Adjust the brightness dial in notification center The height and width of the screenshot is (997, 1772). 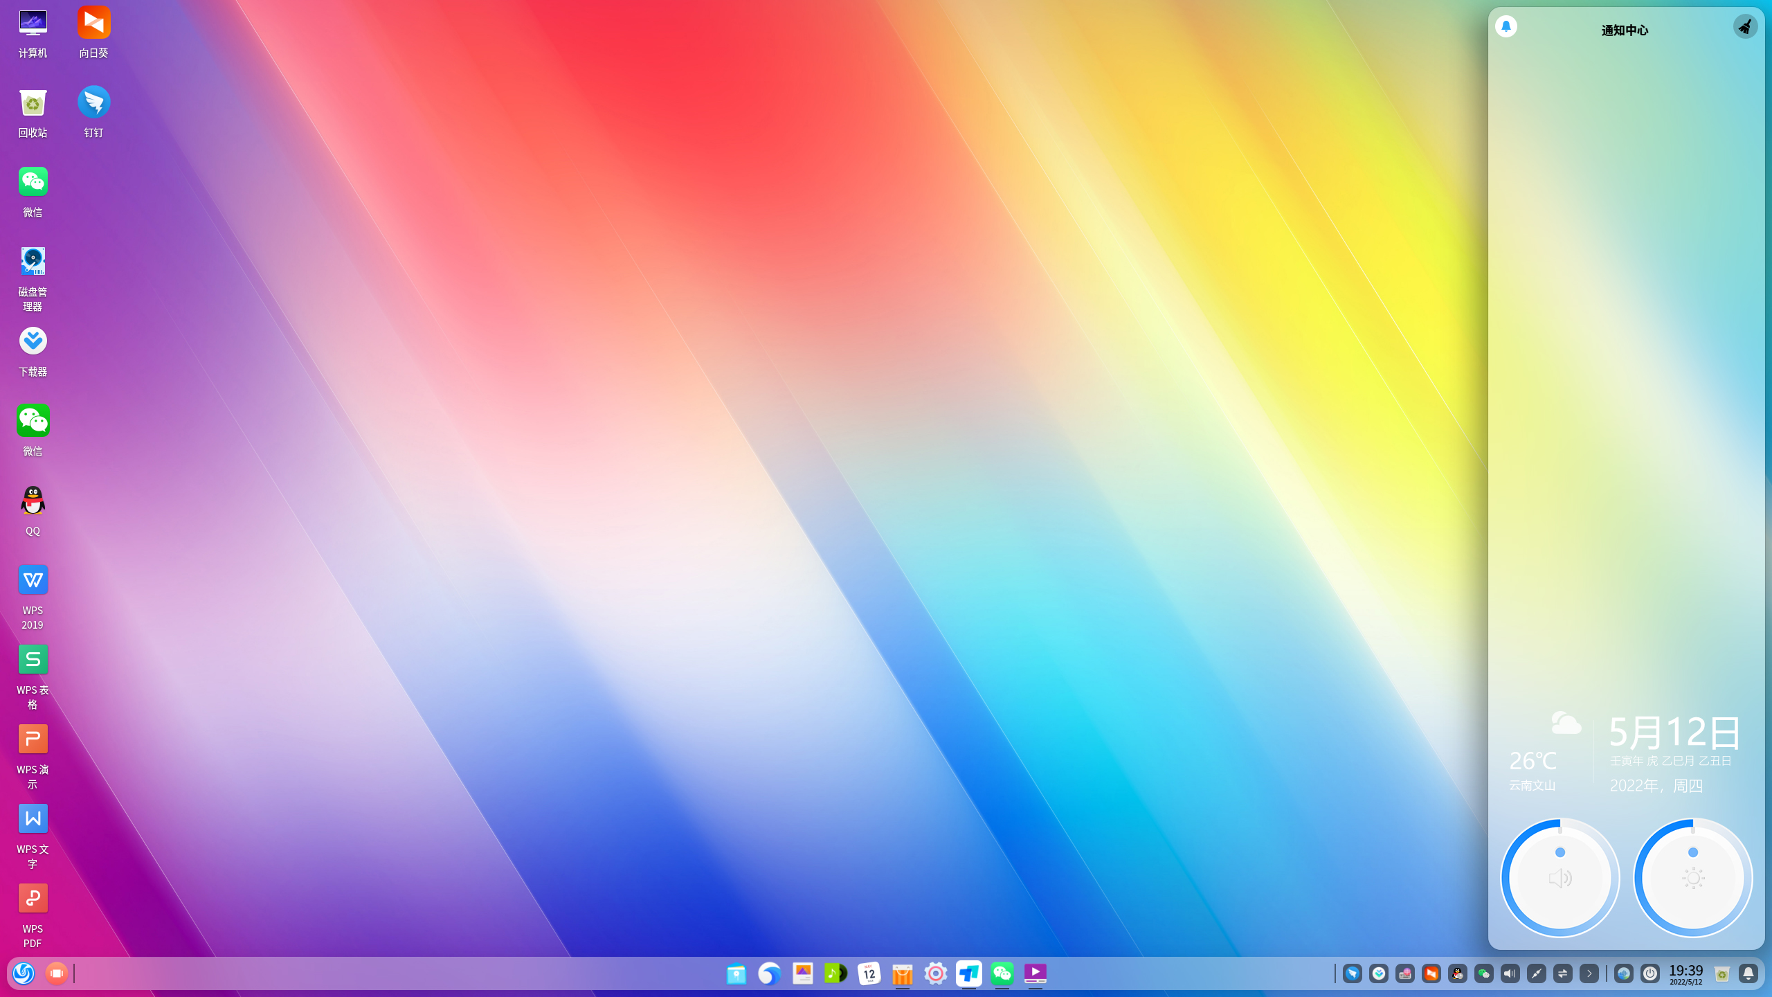tap(1692, 877)
